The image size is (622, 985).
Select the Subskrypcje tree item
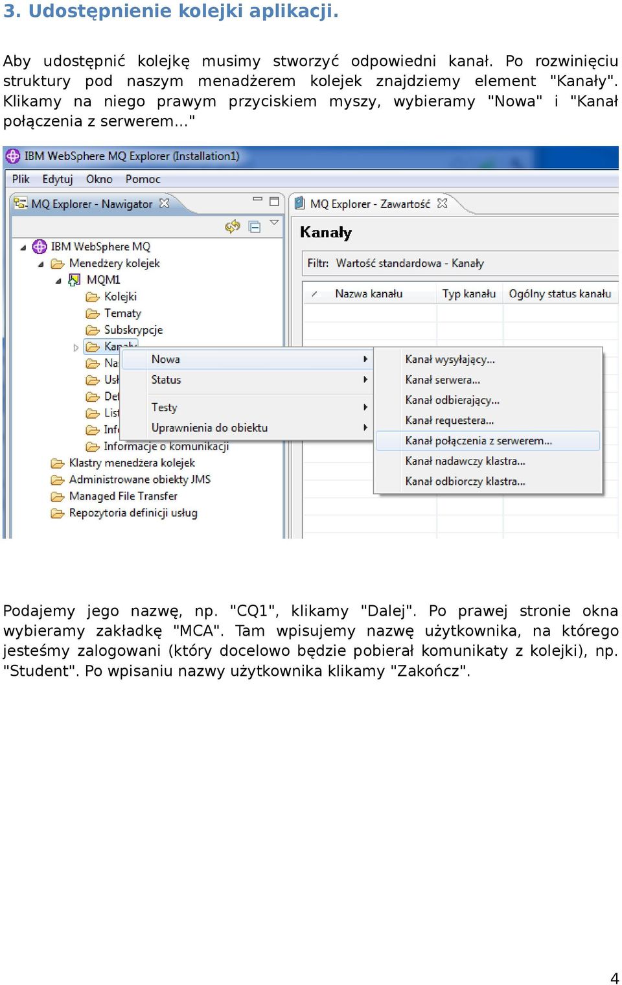133,330
